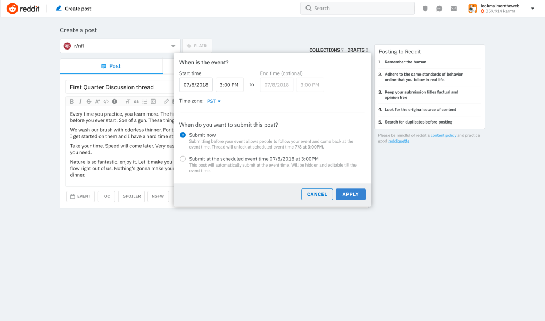
Task: Select the Submit now option
Action: (x=183, y=135)
